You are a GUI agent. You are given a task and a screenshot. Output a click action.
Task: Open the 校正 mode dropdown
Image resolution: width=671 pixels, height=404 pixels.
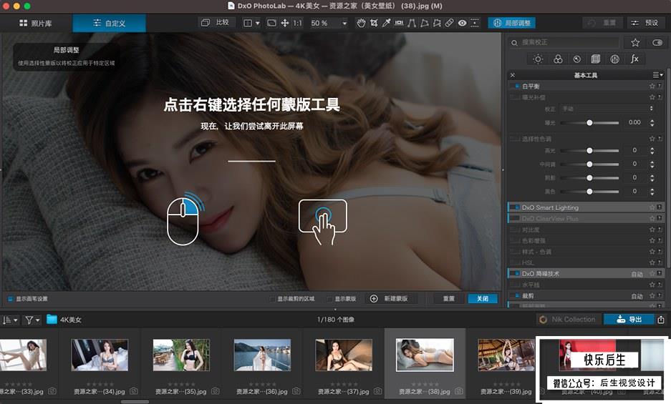click(607, 109)
